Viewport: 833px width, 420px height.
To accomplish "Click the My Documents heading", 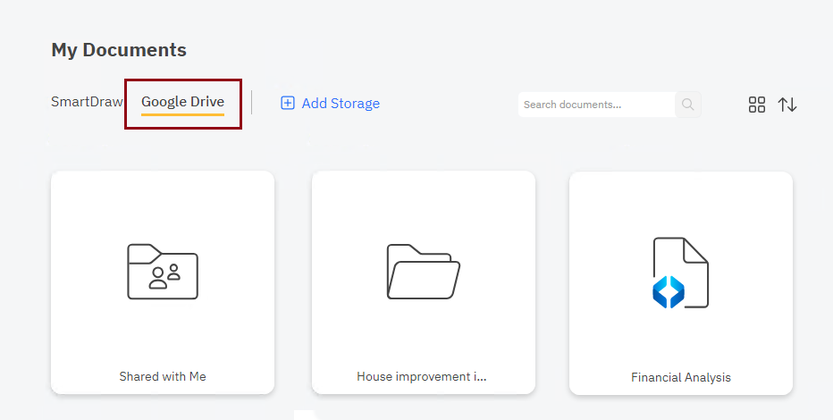I will (119, 50).
